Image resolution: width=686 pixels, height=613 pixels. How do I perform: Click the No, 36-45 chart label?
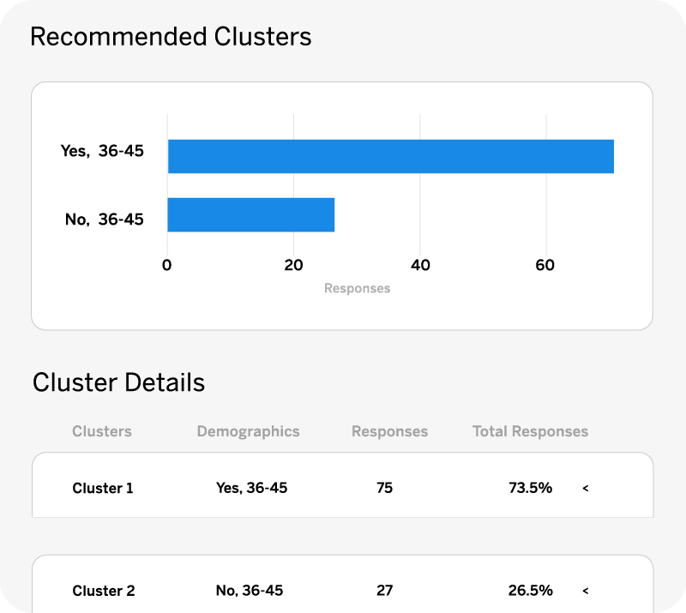[x=104, y=219]
